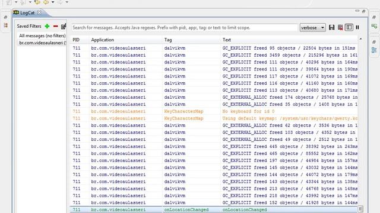Screen dimensions: 380x213
Task: Maximize the LogCat view panel
Action: point(363,11)
